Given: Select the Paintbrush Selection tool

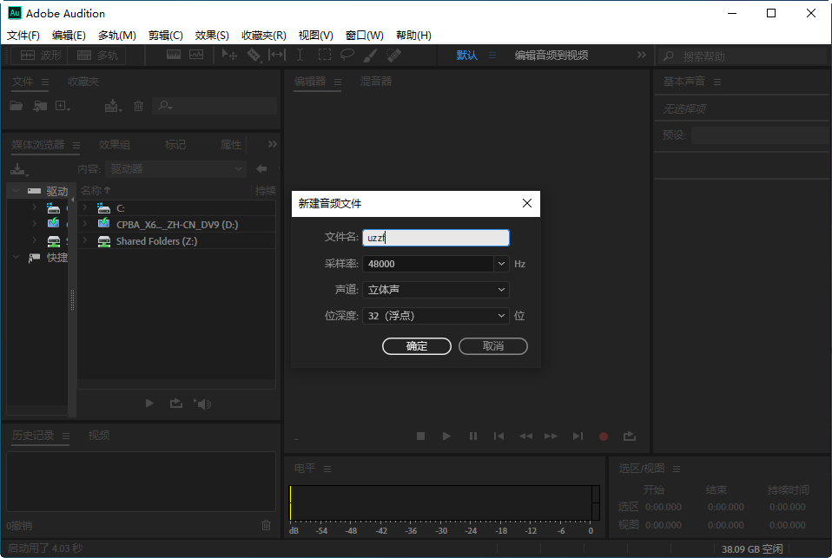Looking at the screenshot, I should pos(370,55).
